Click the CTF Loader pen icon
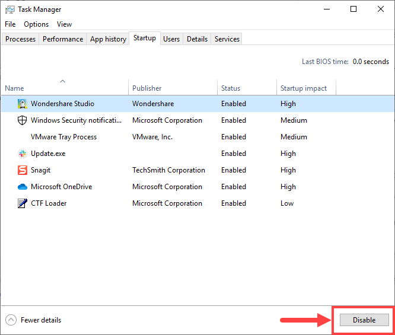 (23, 203)
